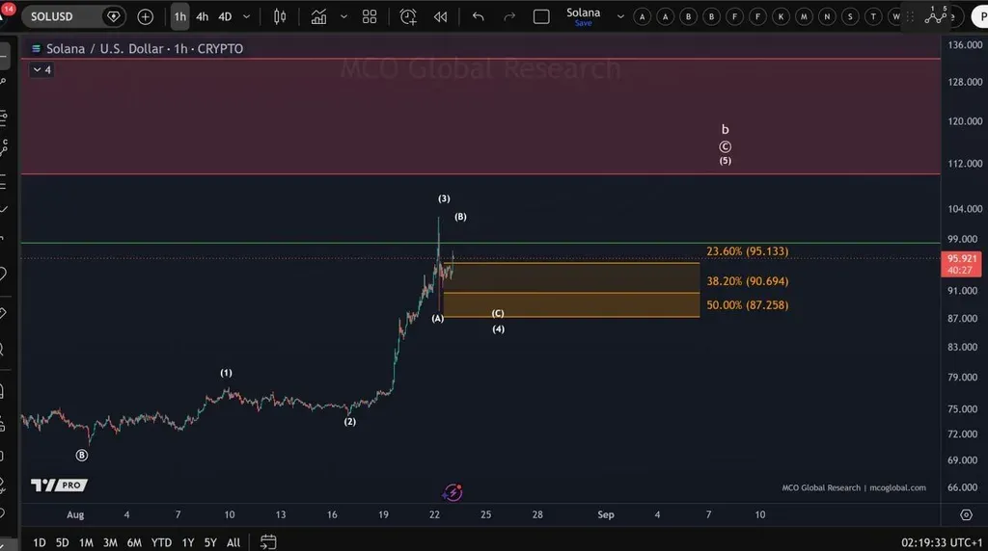
Task: Click the N circle shortcut button
Action: pos(827,17)
